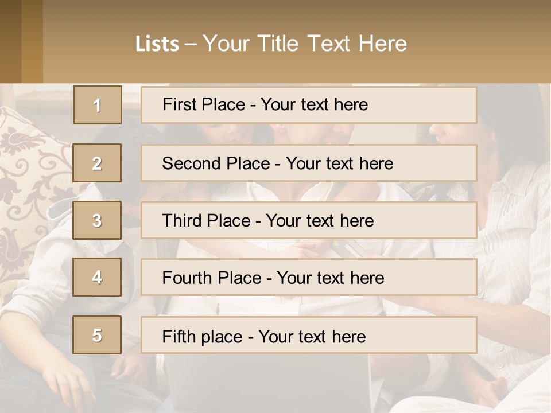Select the number 2 square

(x=97, y=163)
